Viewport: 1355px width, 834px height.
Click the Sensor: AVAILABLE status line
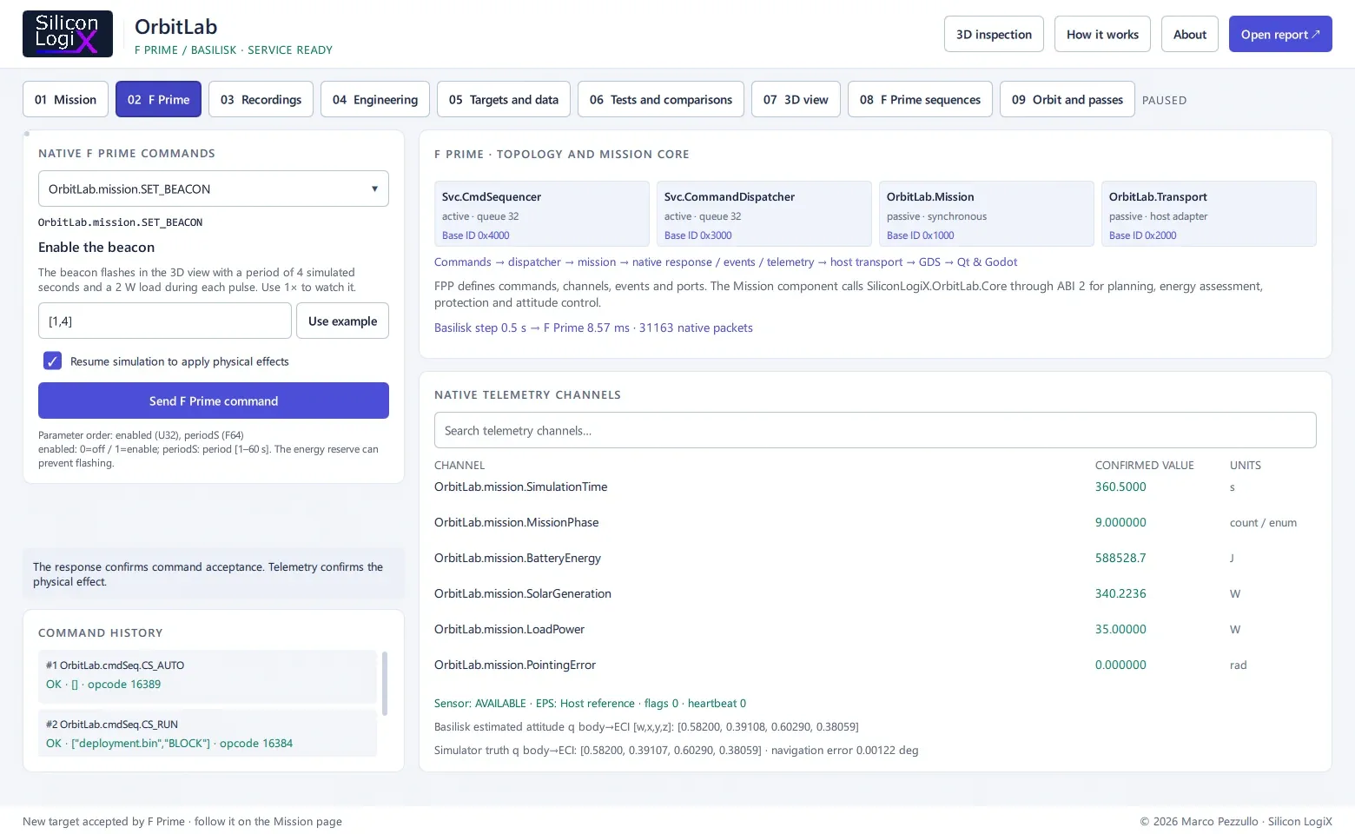pos(590,703)
